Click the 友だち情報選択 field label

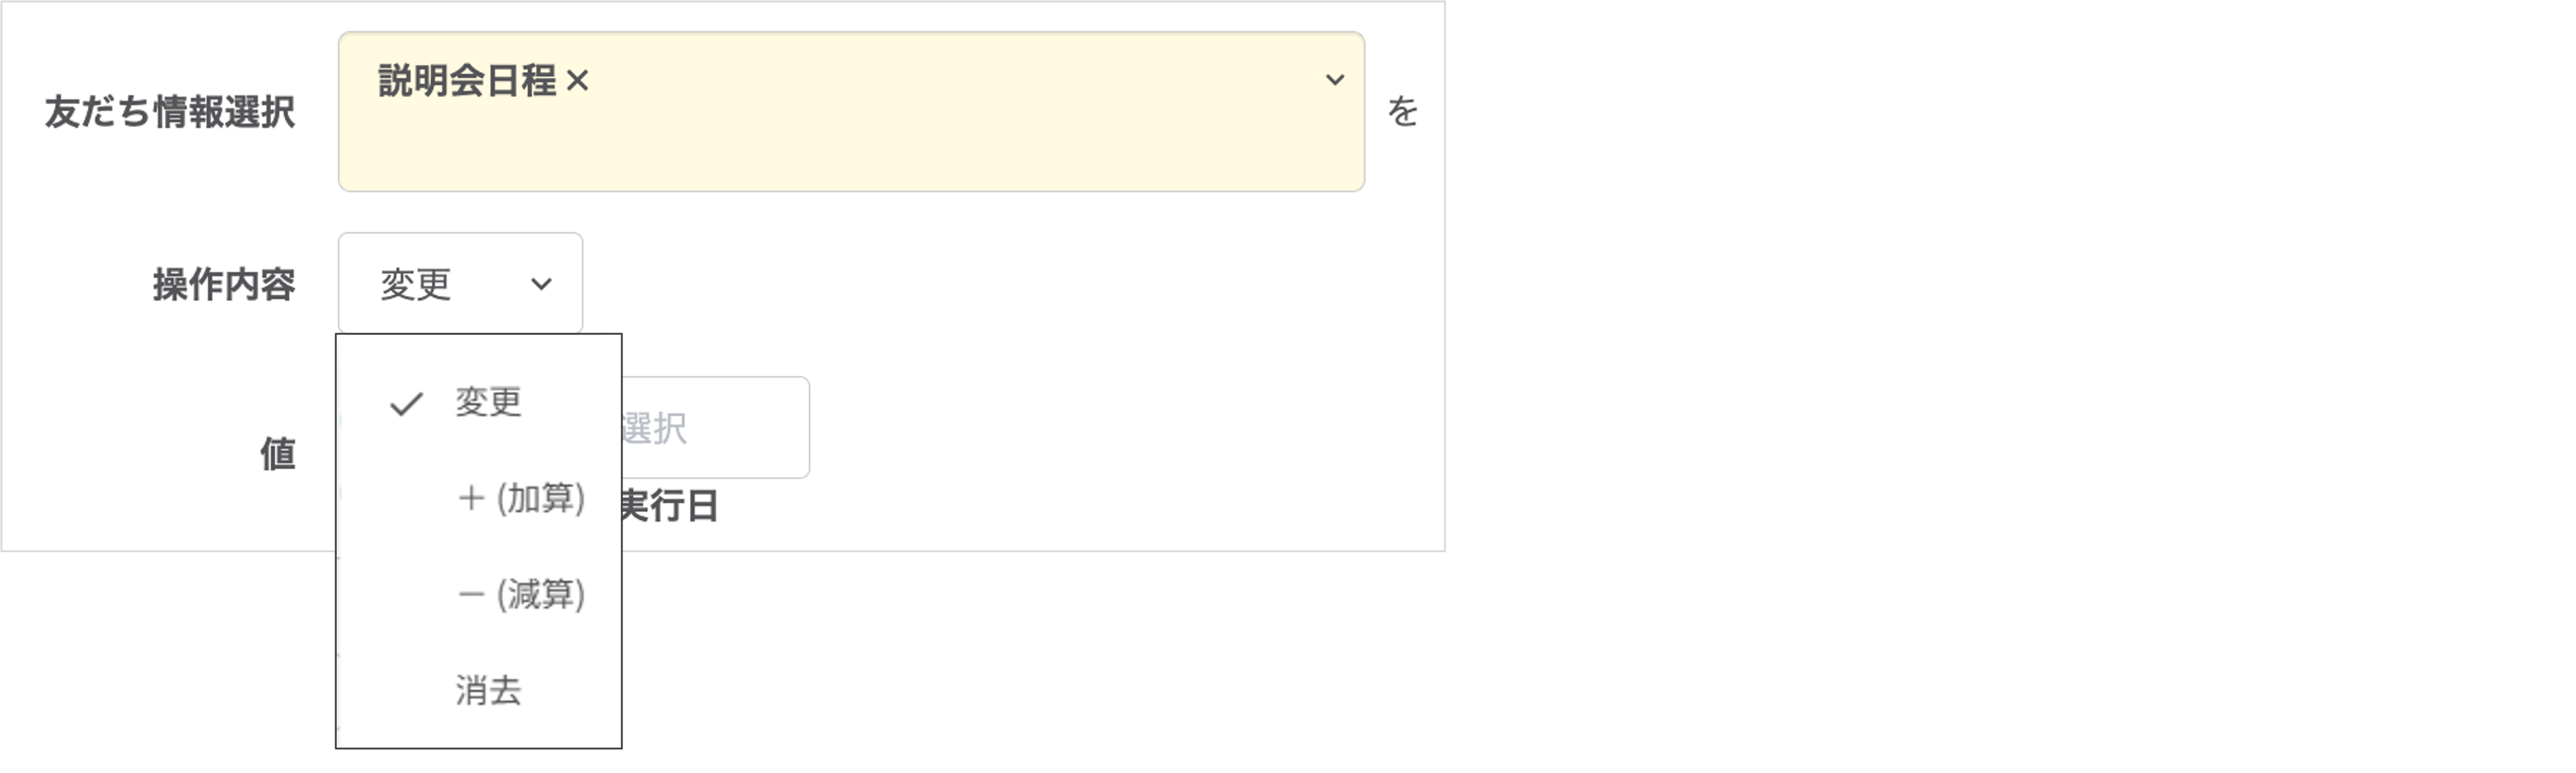click(170, 112)
